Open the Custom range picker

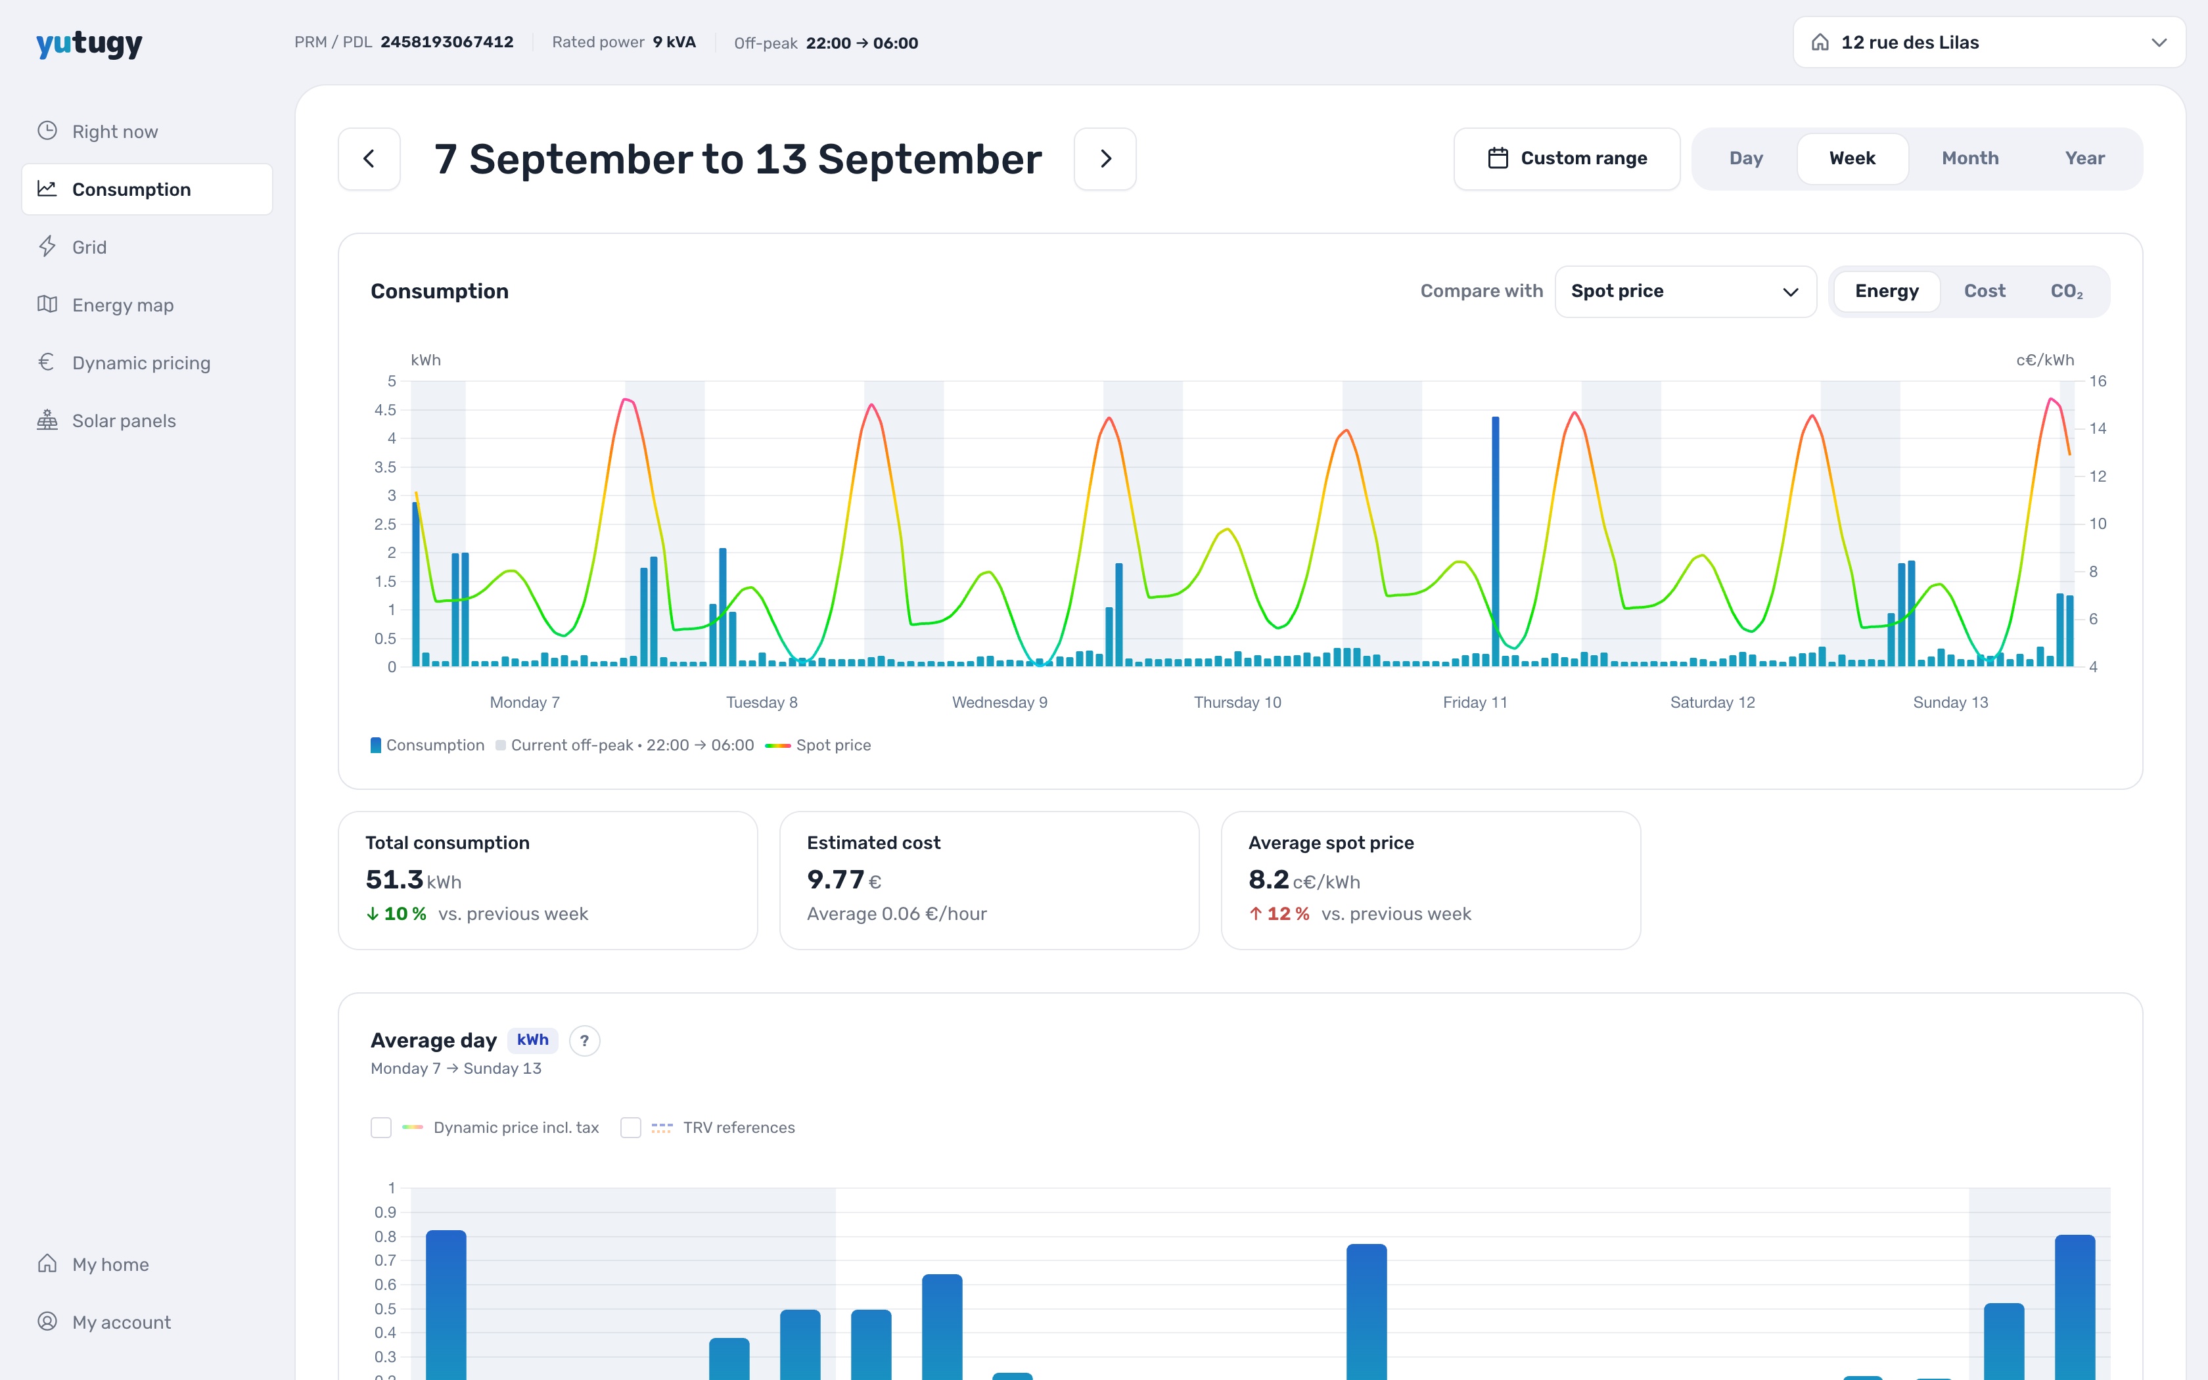coord(1567,159)
